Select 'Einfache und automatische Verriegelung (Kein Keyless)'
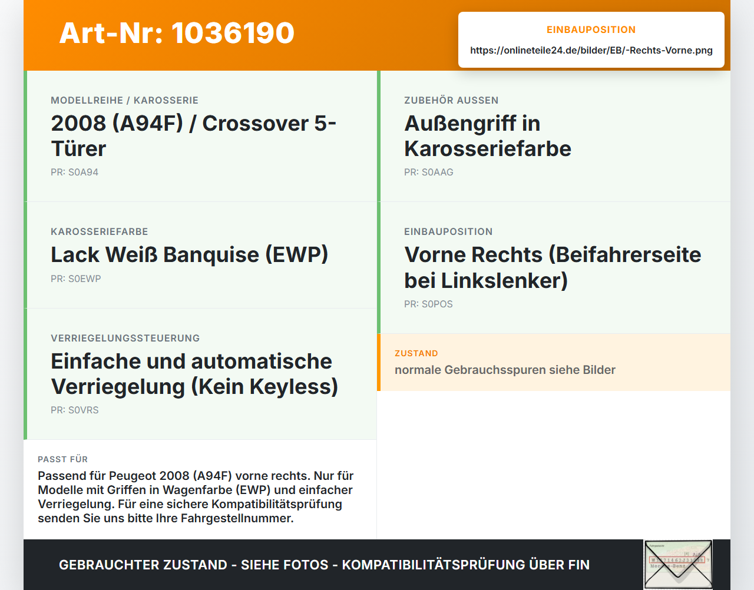 [194, 374]
